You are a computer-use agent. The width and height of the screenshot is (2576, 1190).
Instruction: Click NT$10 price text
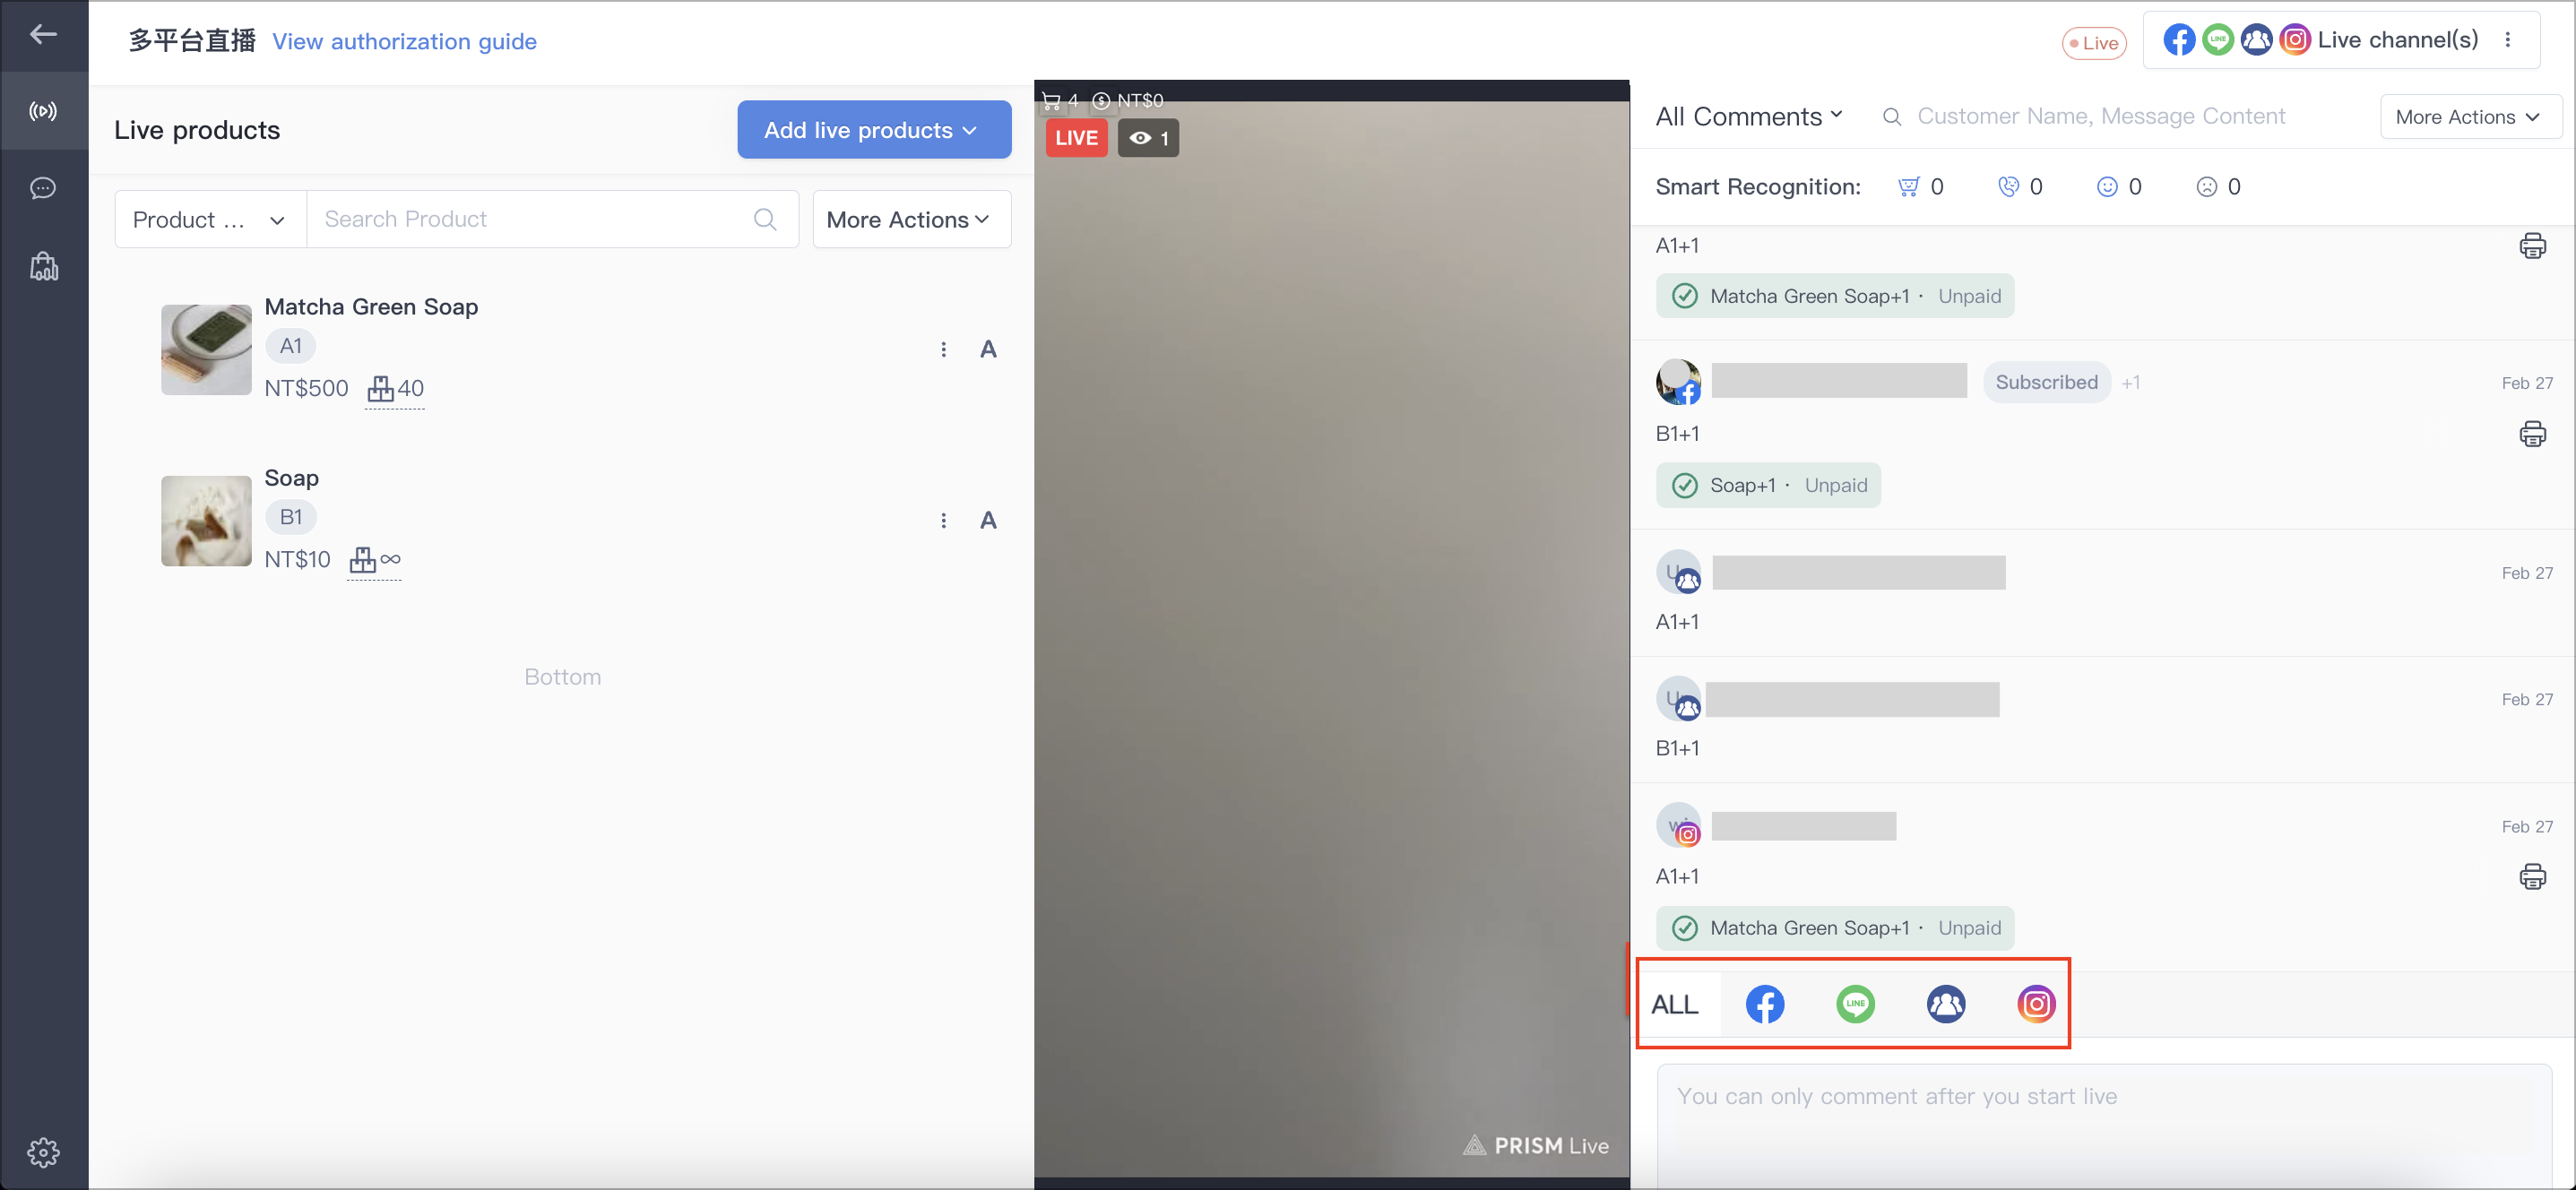pos(297,559)
